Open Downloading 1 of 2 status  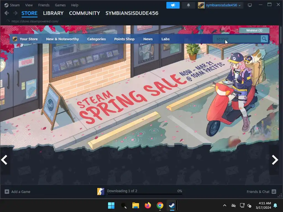[122, 191]
